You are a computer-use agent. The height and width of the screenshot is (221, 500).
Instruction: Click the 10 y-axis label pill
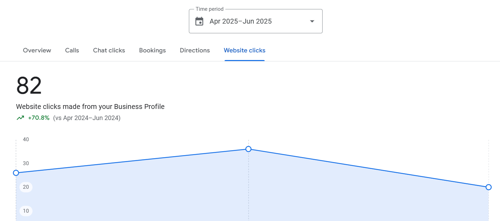click(x=26, y=211)
